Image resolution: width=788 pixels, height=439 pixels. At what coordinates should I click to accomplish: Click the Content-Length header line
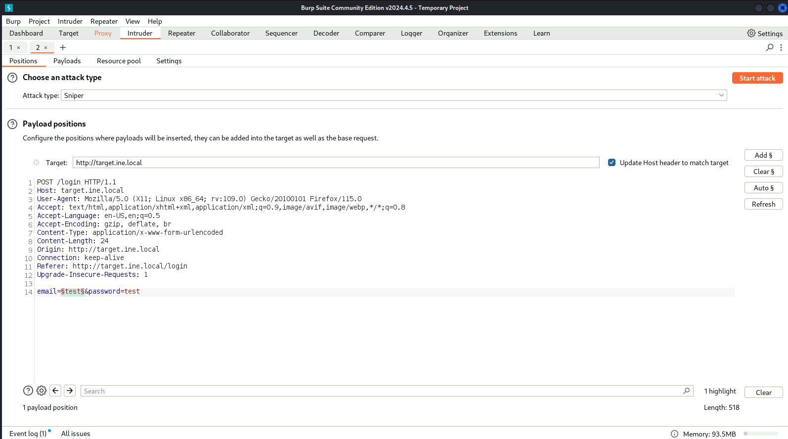(73, 241)
